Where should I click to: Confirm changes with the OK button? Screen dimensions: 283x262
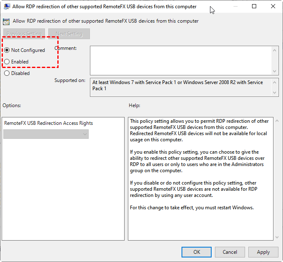point(197,252)
